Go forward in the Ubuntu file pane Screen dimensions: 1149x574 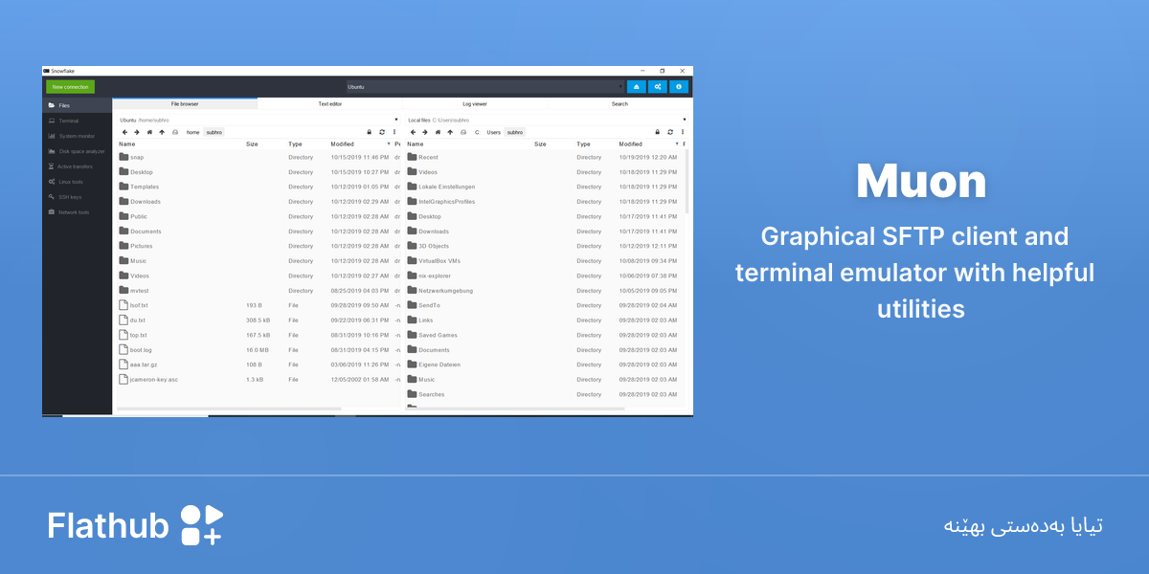pos(137,132)
